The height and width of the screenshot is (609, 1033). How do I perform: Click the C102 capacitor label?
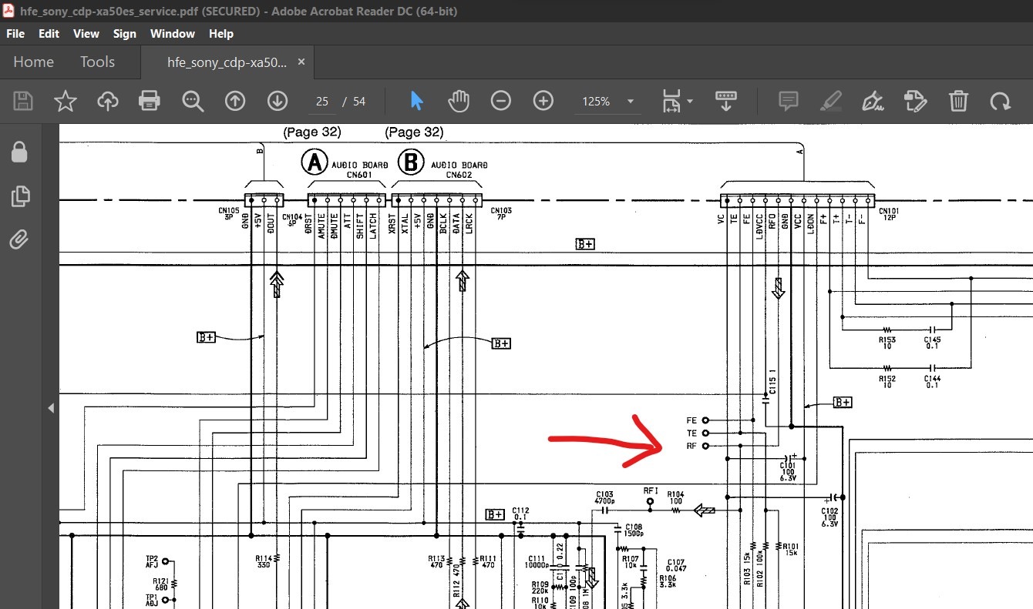pyautogui.click(x=829, y=517)
